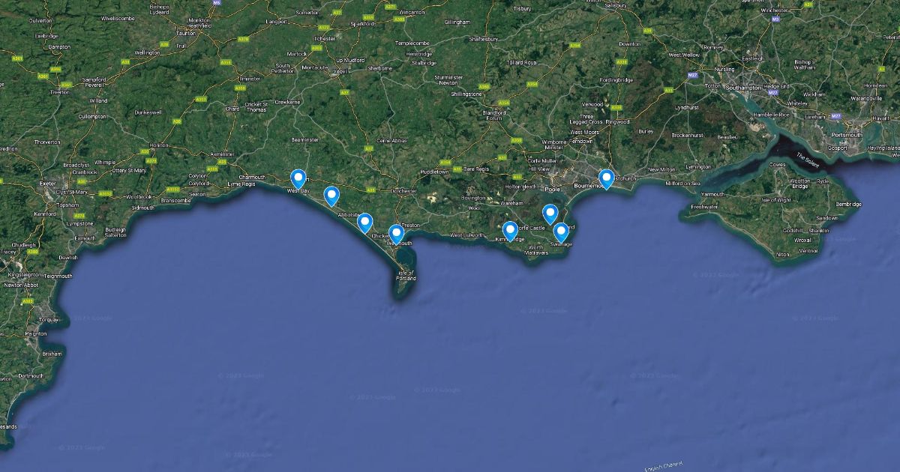Click the pin directly over Swanage
The height and width of the screenshot is (472, 900).
[560, 233]
